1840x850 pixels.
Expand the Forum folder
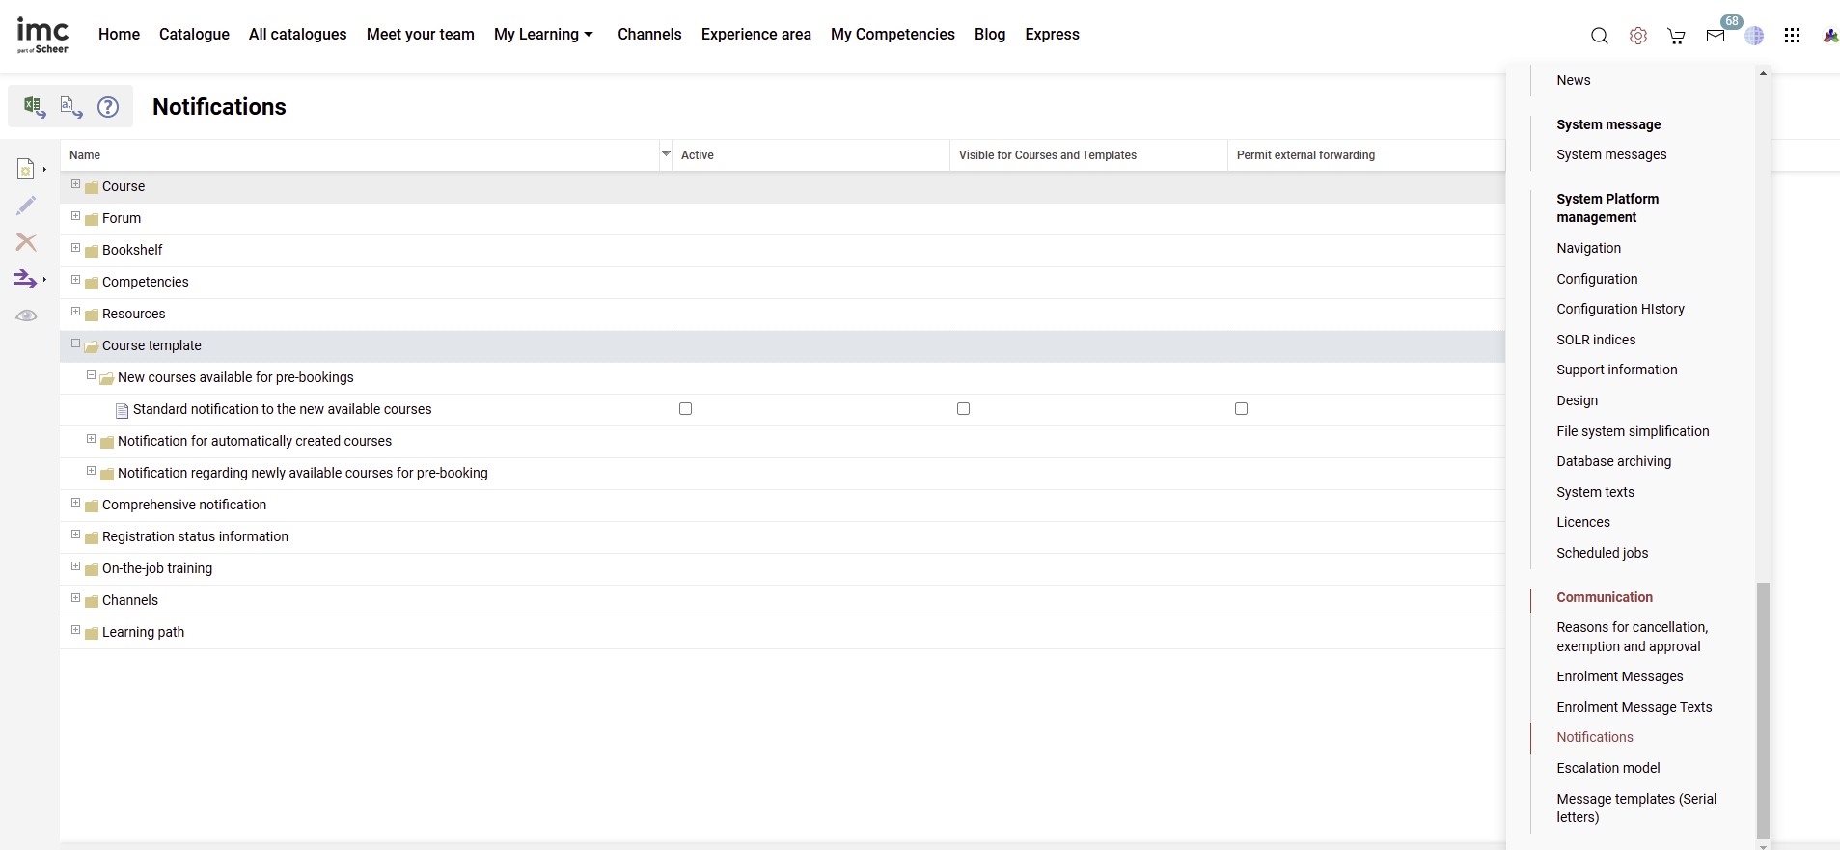coord(76,217)
